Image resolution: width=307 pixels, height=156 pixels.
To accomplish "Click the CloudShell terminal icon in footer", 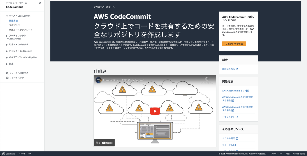I will pos(4,154).
